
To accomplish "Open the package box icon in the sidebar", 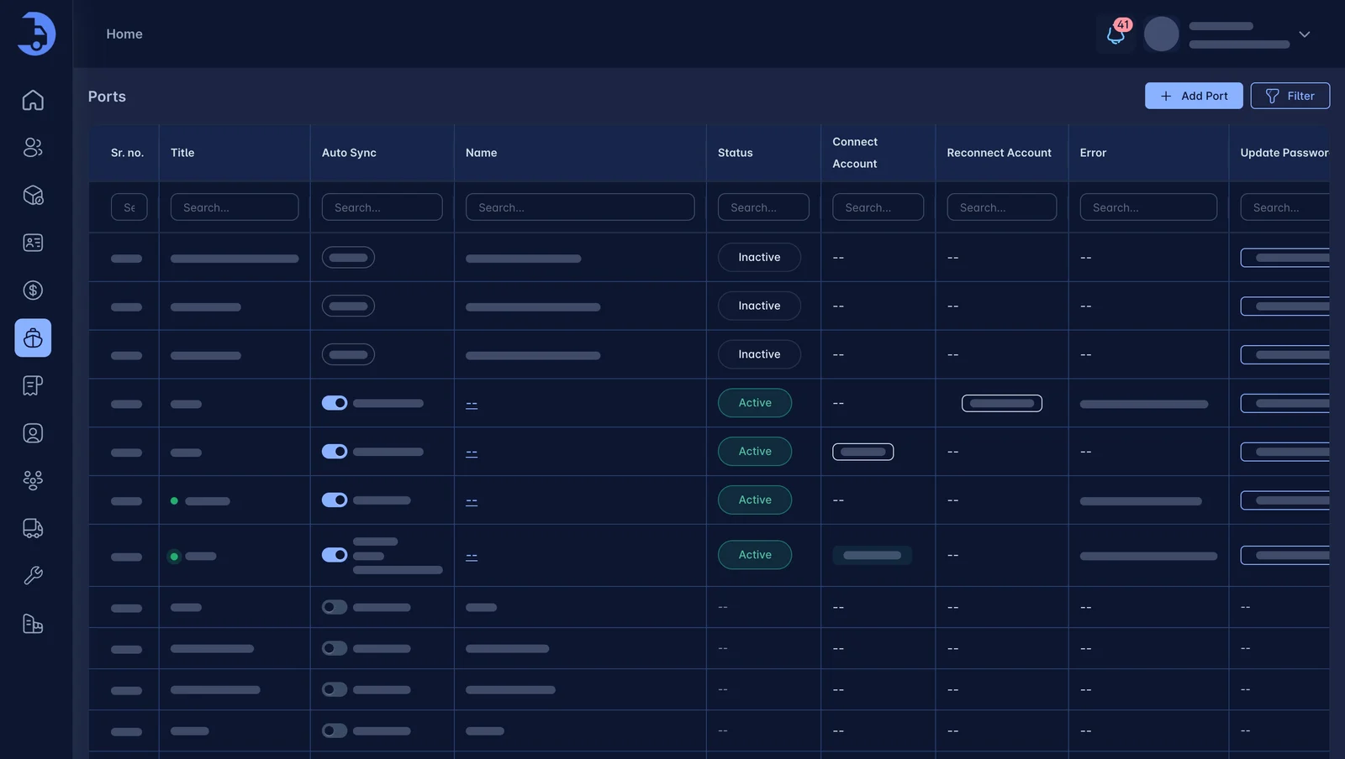I will [x=33, y=196].
